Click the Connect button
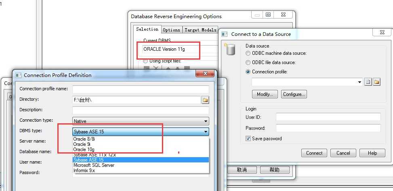The height and width of the screenshot is (191, 393). pos(314,153)
